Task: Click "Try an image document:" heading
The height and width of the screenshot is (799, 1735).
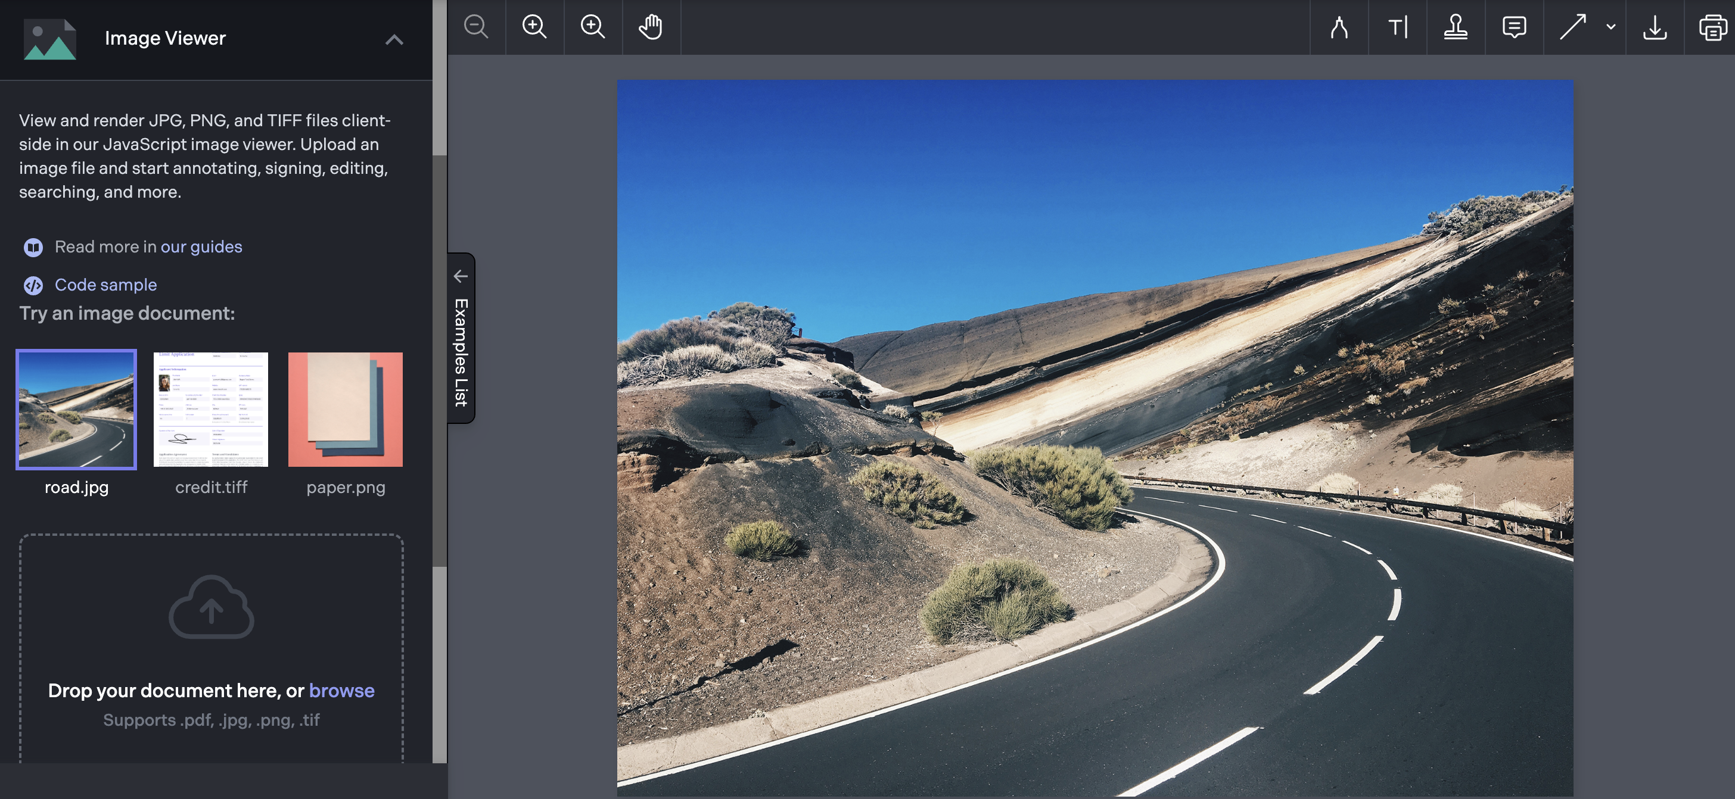Action: coord(128,313)
